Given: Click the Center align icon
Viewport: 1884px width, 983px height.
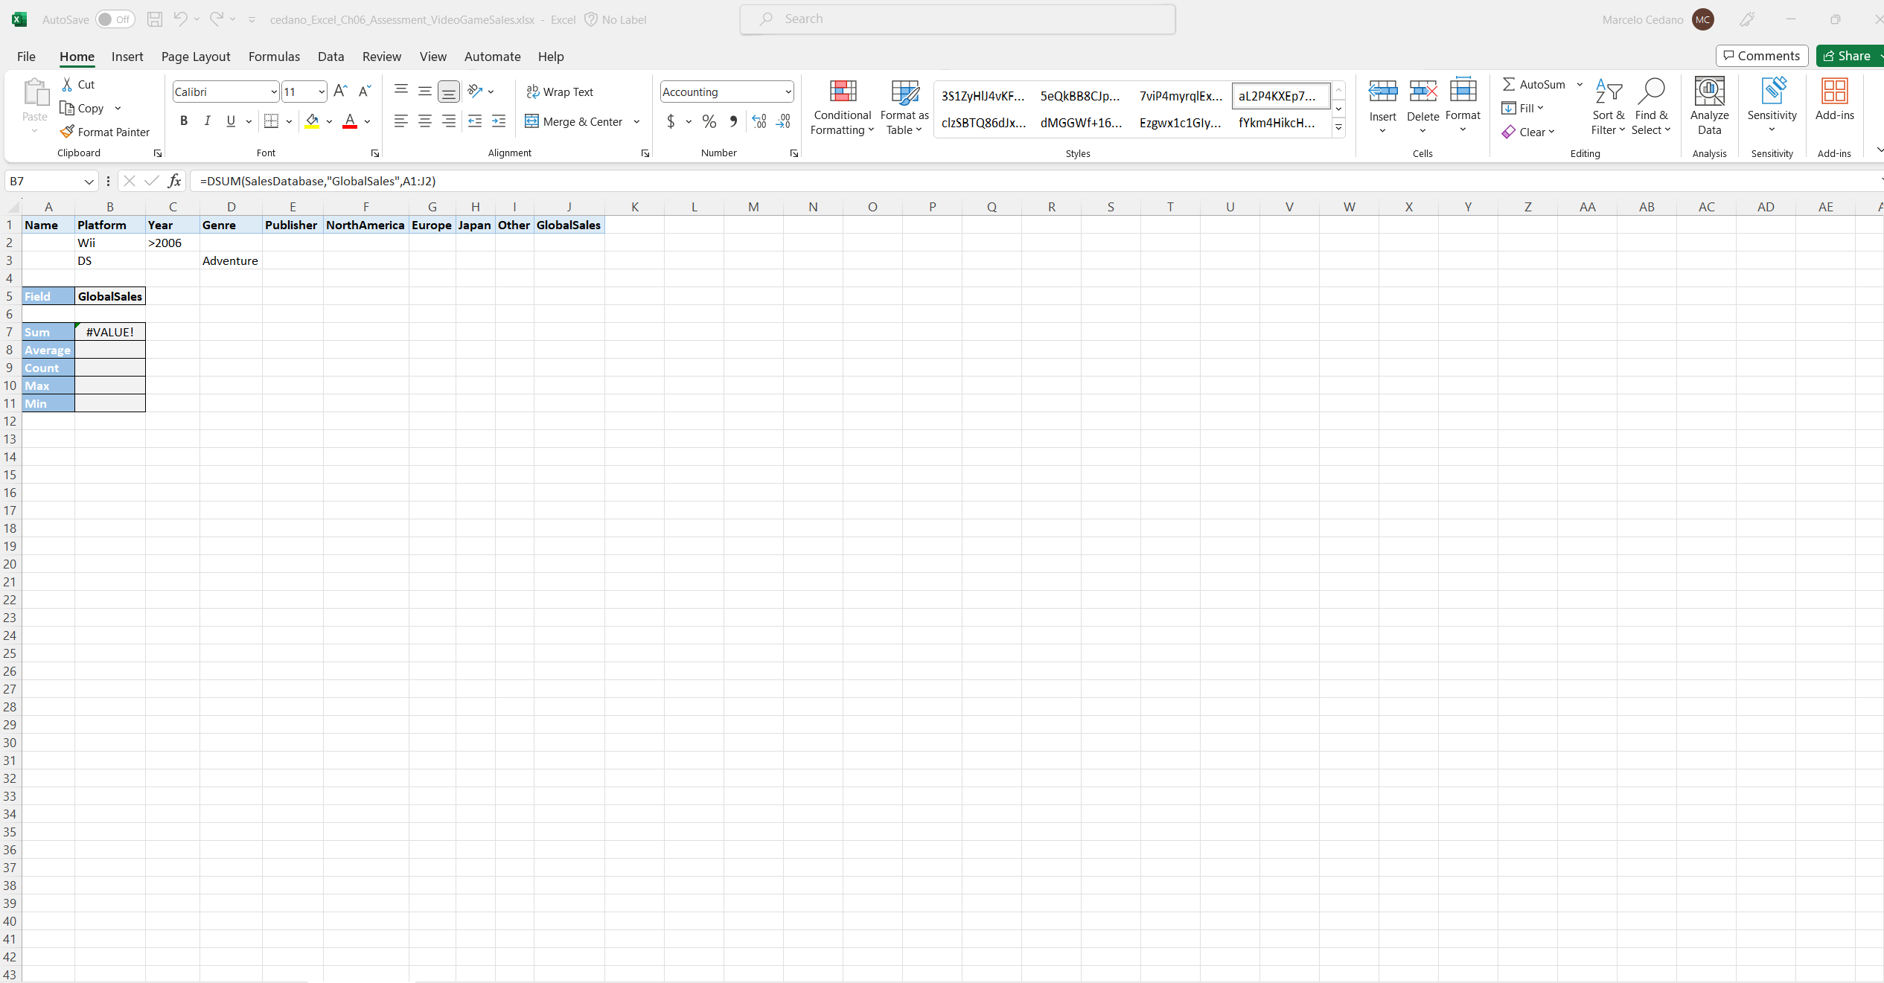Looking at the screenshot, I should (424, 121).
